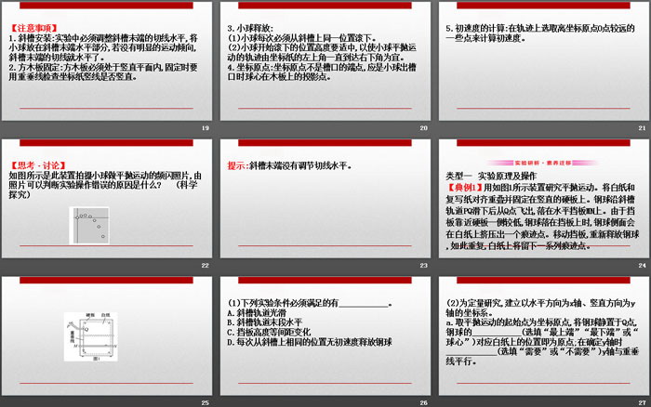Select slide 23 thumbnail with 提示 answer
This screenshot has height=407, width=651.
[325, 199]
